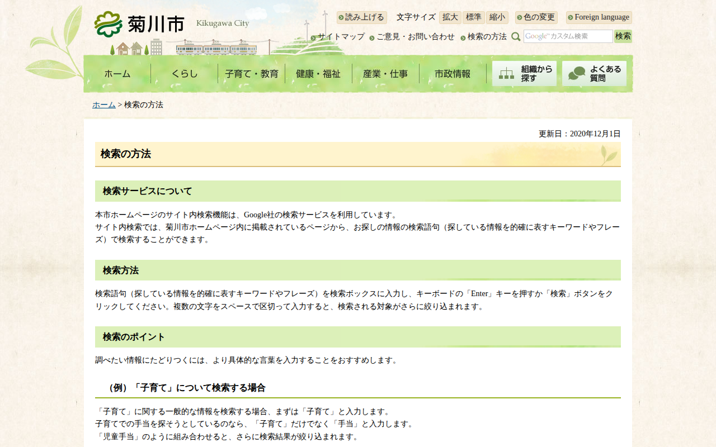This screenshot has height=447, width=716.
Task: Click the line starting 「児童手当」のように
Action: click(227, 437)
